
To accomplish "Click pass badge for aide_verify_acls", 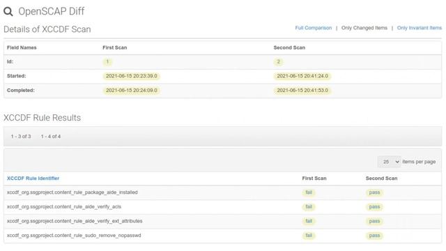I will [x=374, y=207].
